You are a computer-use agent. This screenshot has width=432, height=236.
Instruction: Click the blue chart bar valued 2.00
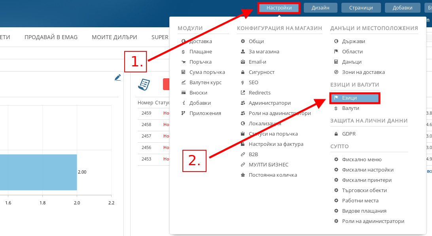tap(38, 172)
